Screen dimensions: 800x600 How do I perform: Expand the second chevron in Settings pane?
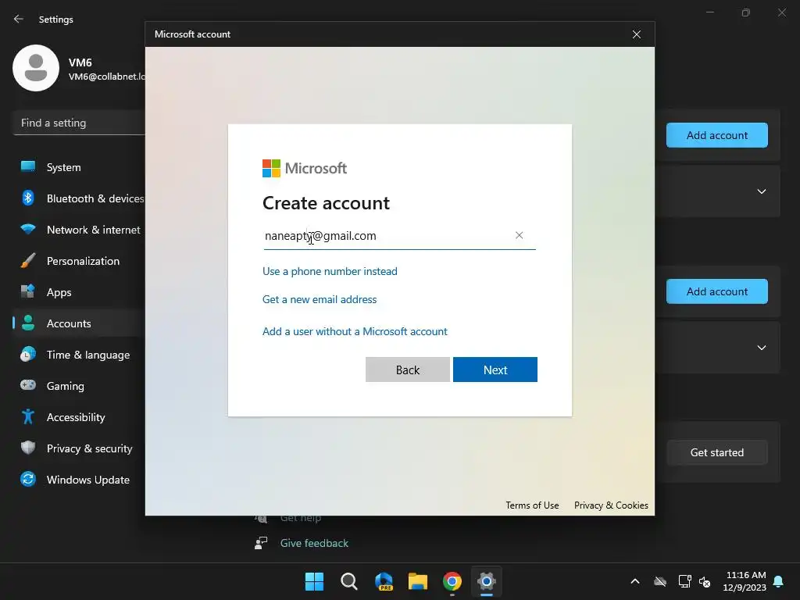761,348
